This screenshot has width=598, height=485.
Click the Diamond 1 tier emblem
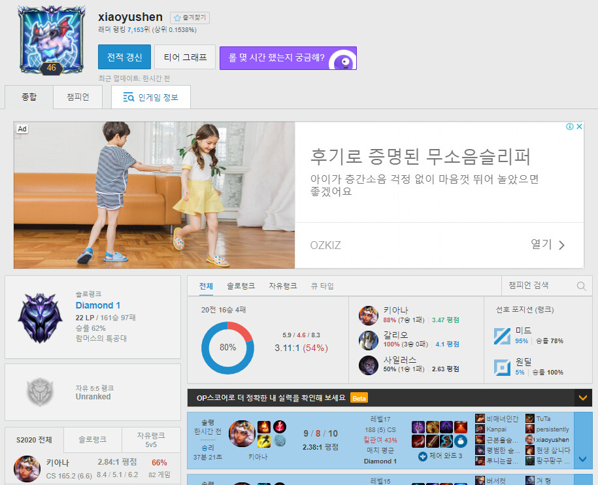pos(40,318)
